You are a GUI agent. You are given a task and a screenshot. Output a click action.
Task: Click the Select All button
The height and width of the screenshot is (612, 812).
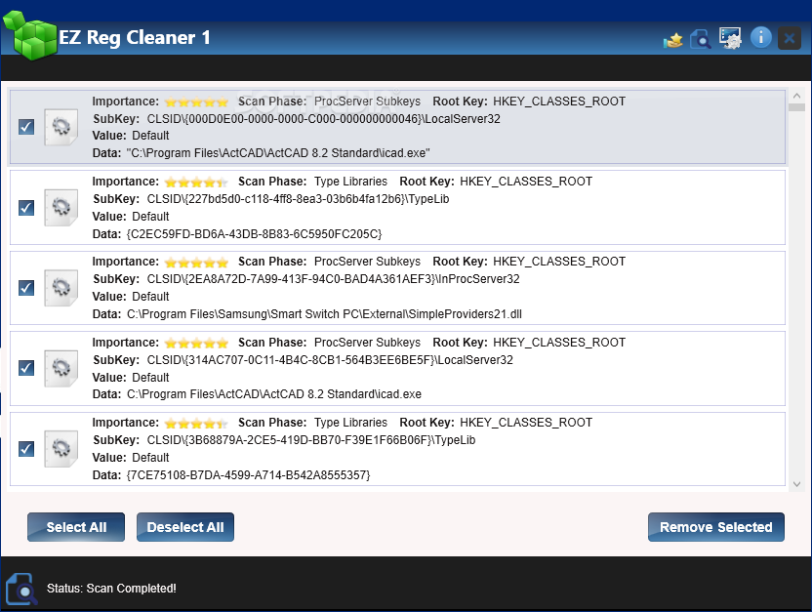(x=76, y=527)
